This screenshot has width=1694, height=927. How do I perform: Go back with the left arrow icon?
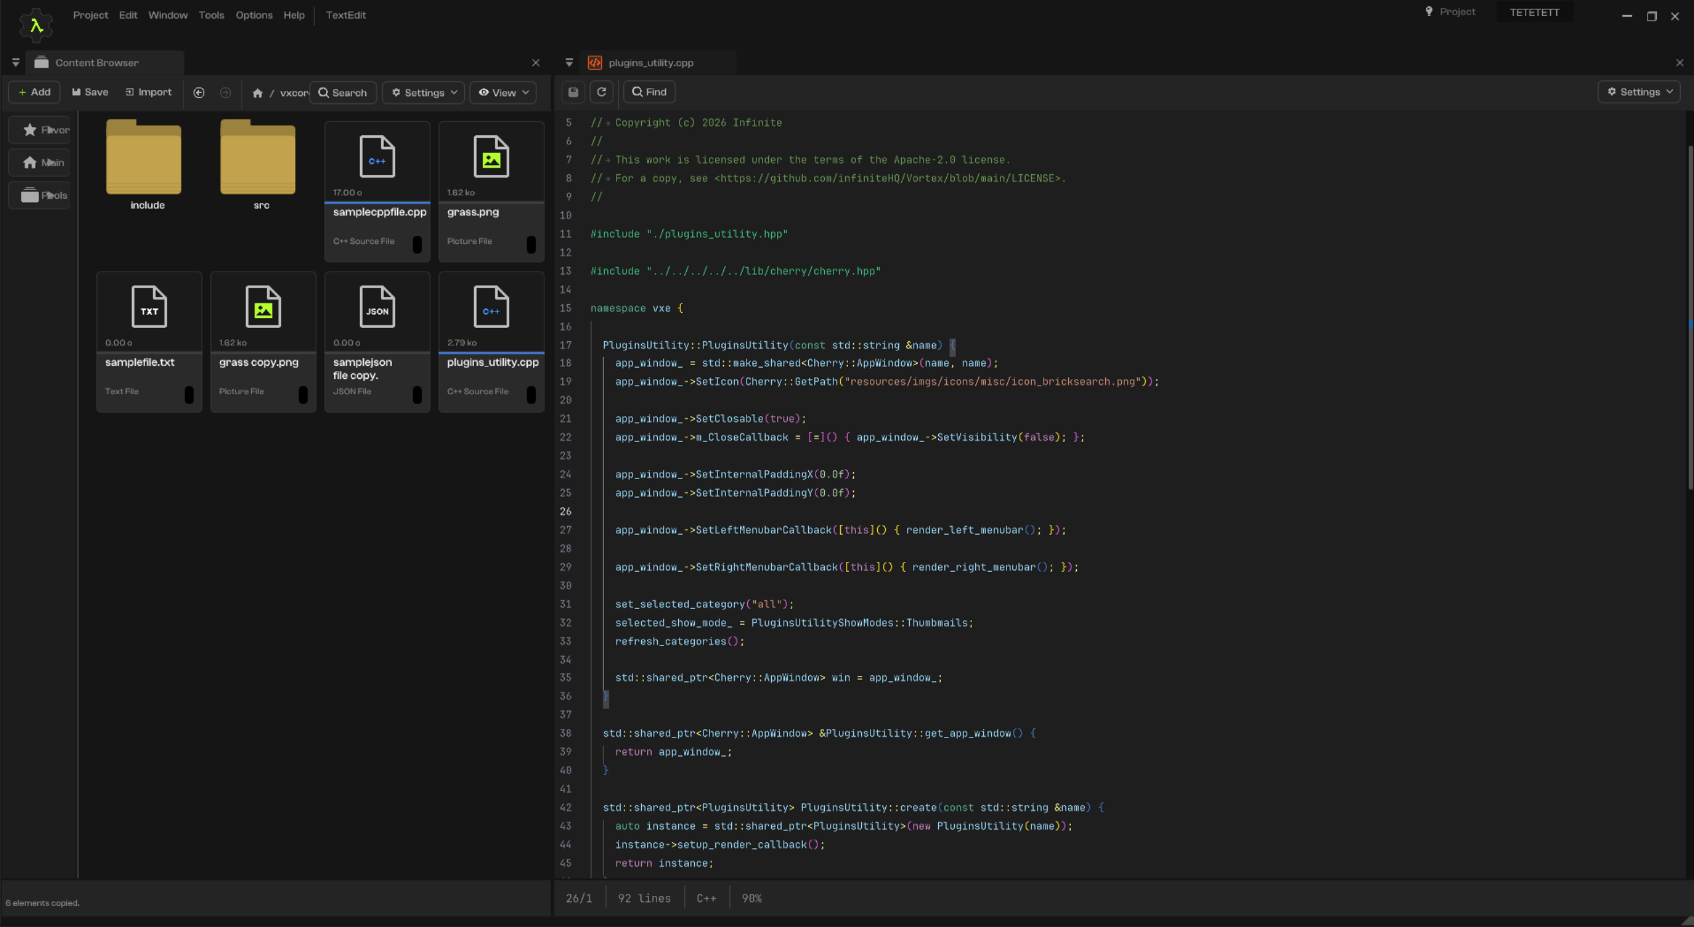pyautogui.click(x=199, y=93)
